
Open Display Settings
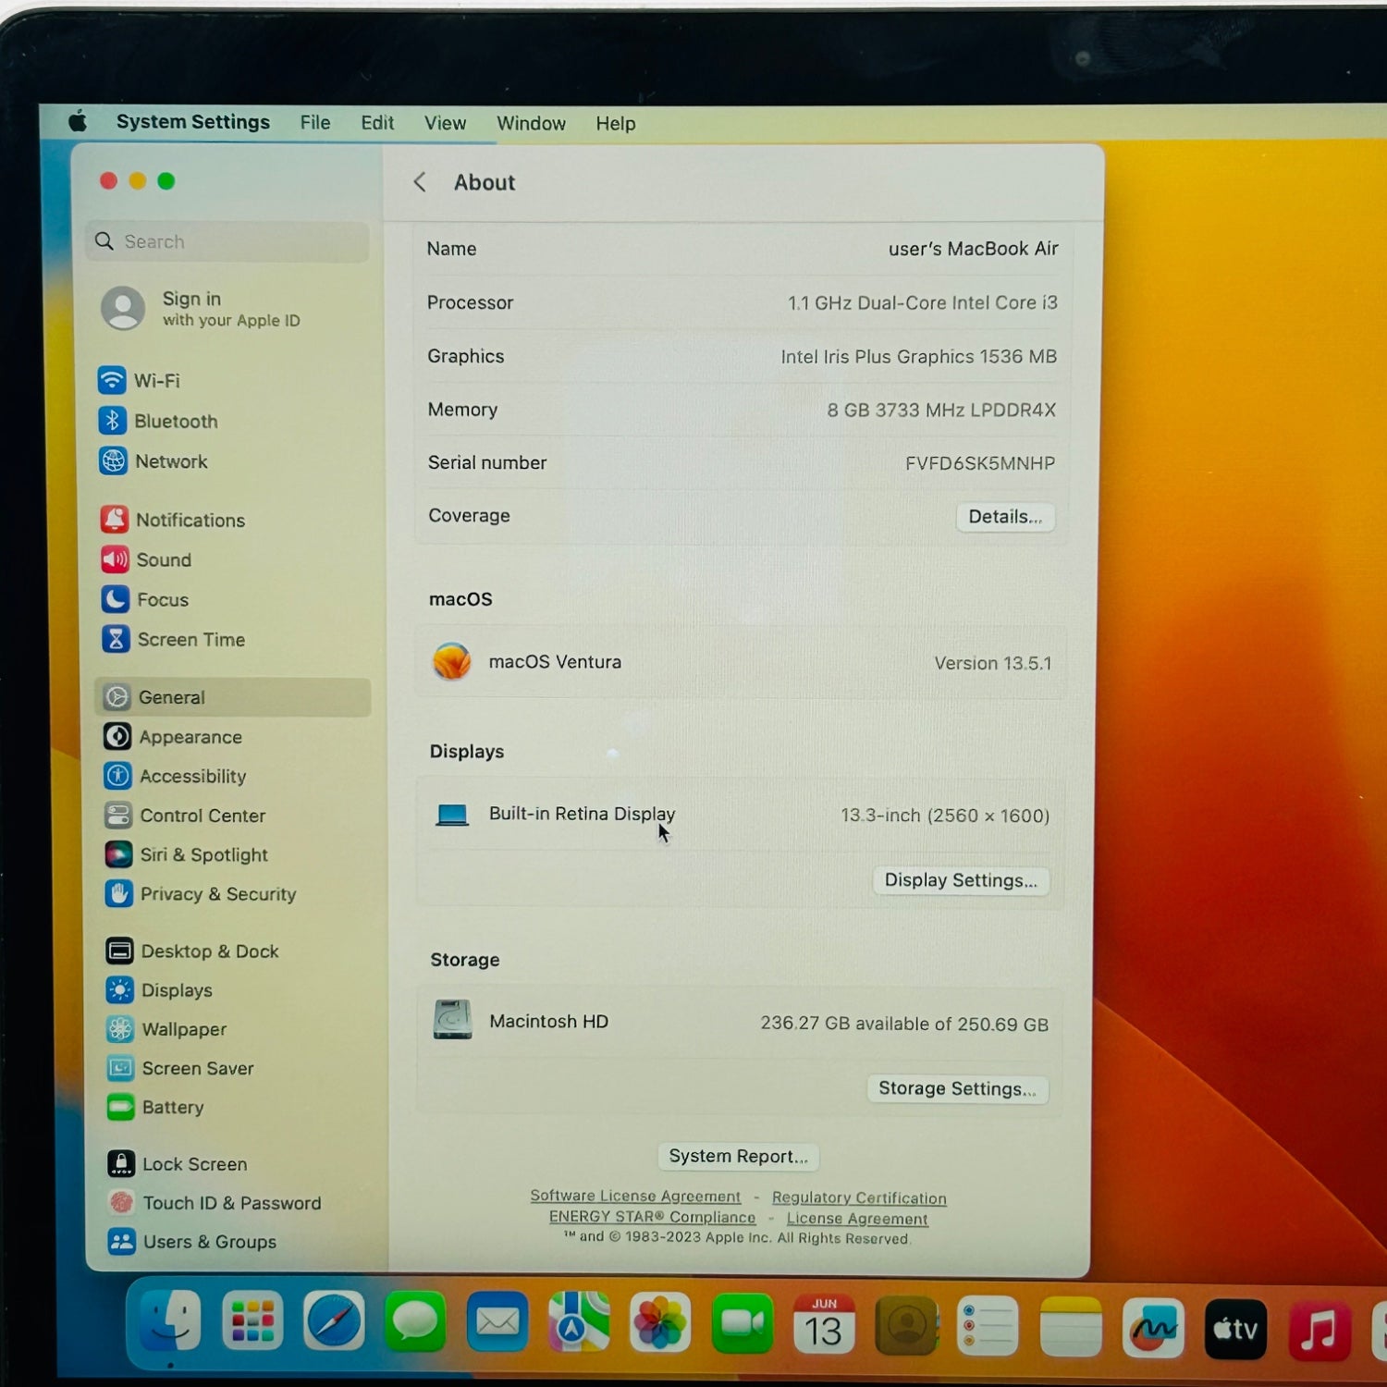coord(961,880)
